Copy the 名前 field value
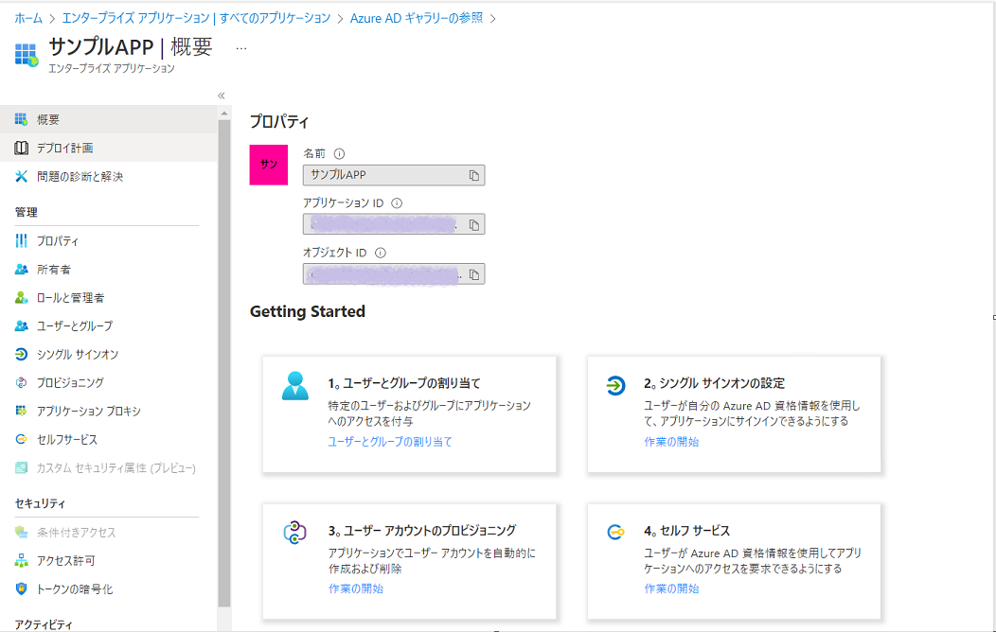The image size is (996, 632). pyautogui.click(x=474, y=175)
